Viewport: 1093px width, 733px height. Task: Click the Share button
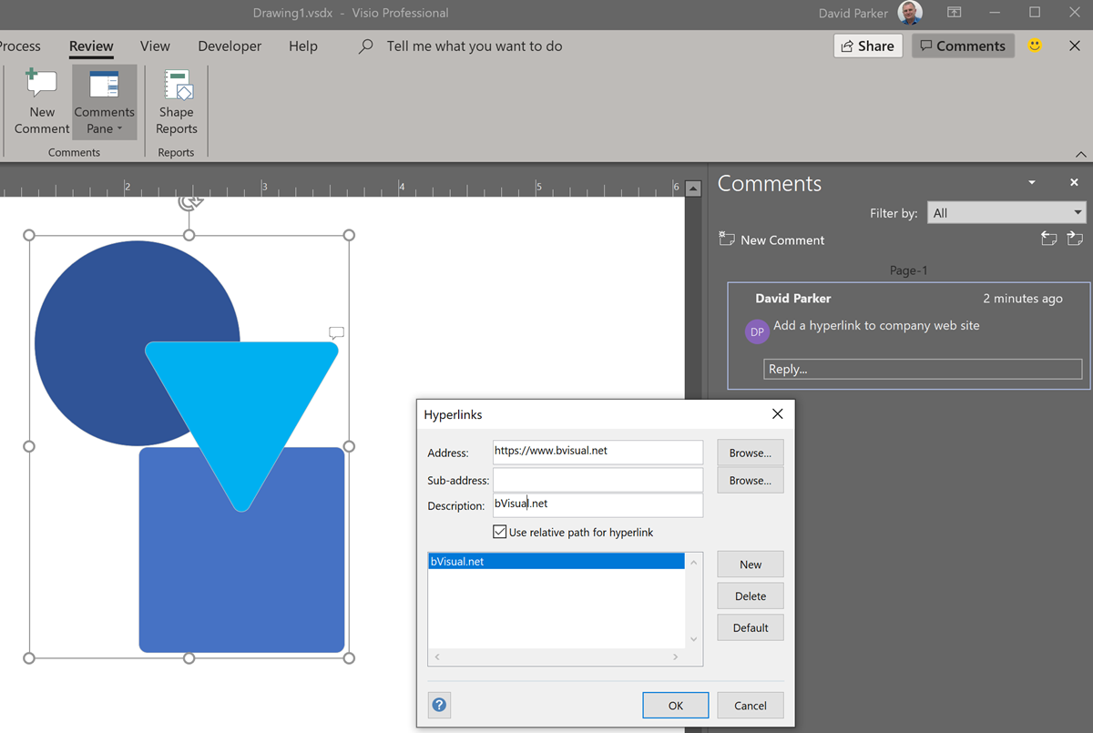coord(866,46)
